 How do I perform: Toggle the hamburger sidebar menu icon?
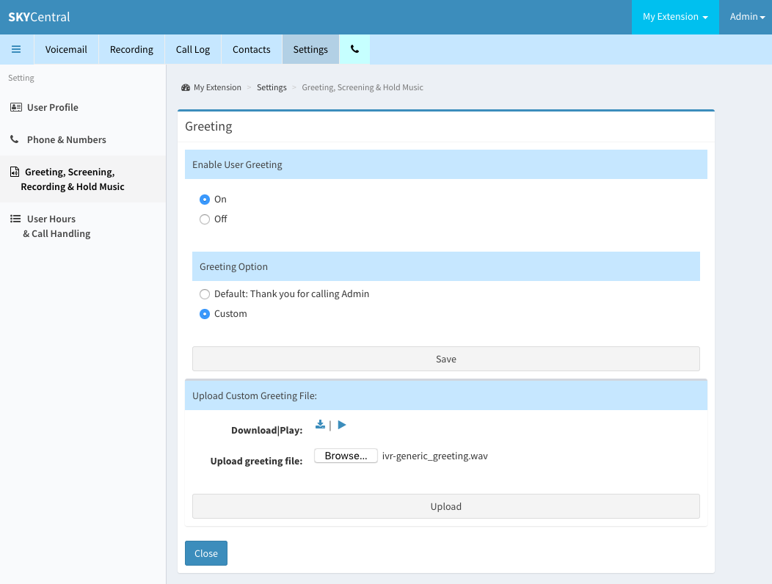[16, 49]
